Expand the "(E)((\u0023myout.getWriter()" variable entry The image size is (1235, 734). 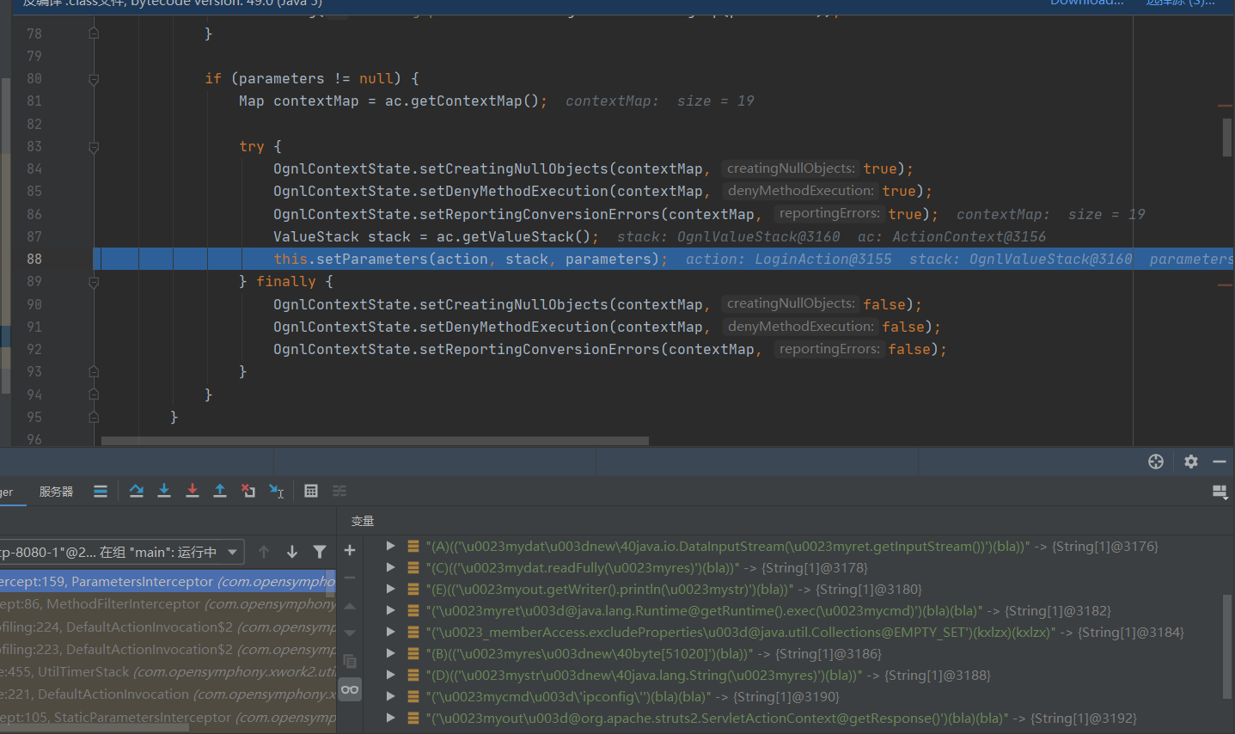click(390, 589)
